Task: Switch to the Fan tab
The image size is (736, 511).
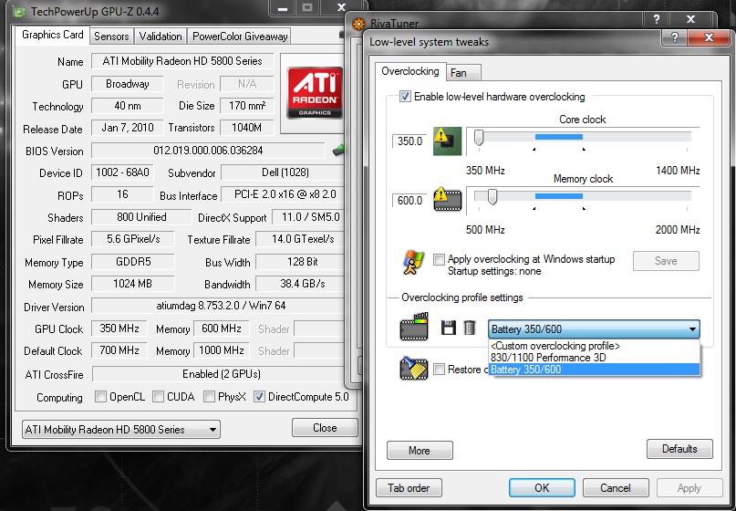Action: 463,73
